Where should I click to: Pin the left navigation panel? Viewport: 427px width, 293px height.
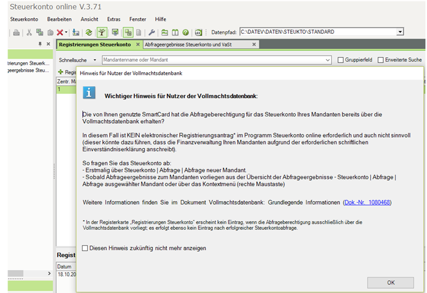pyautogui.click(x=40, y=44)
